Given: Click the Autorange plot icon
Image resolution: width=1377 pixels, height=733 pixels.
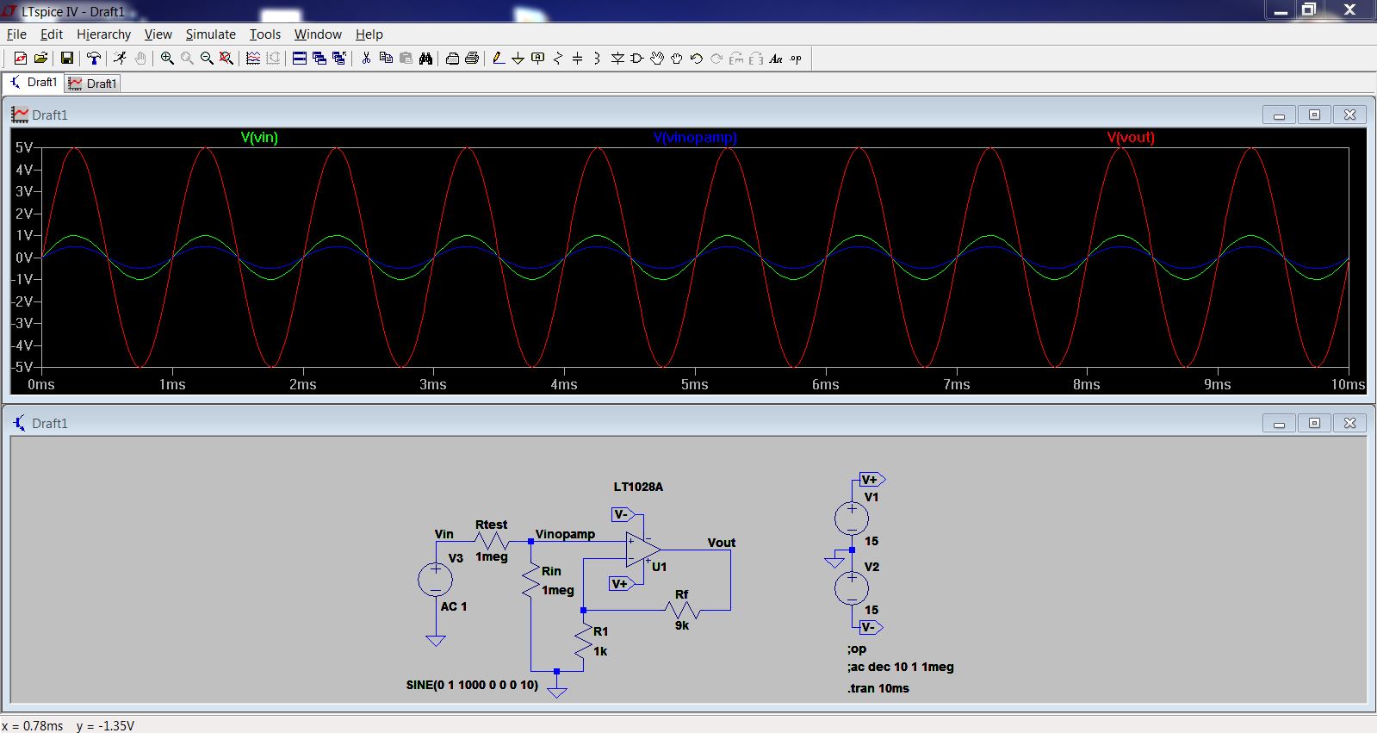Looking at the screenshot, I should coord(253,59).
